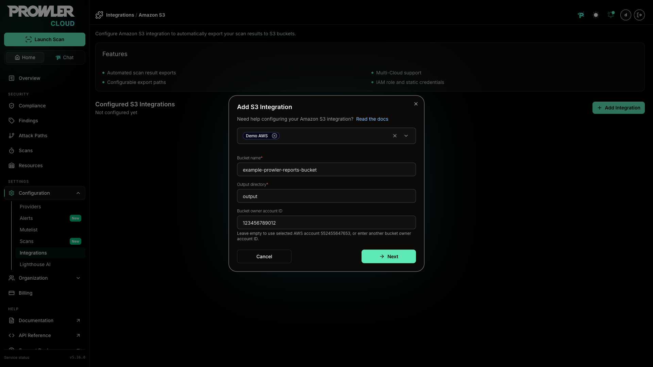Click the Amazon S3 breadcrumb text
The height and width of the screenshot is (367, 653).
tap(152, 15)
